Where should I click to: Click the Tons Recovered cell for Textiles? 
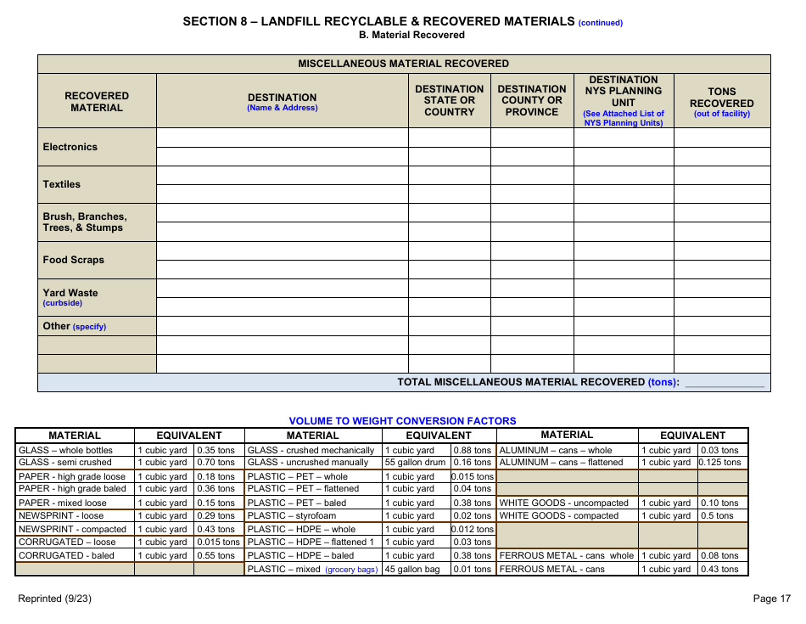[722, 184]
